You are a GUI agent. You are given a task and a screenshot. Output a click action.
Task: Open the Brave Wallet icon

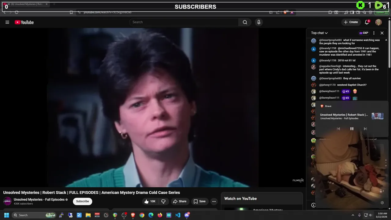tap(358, 12)
